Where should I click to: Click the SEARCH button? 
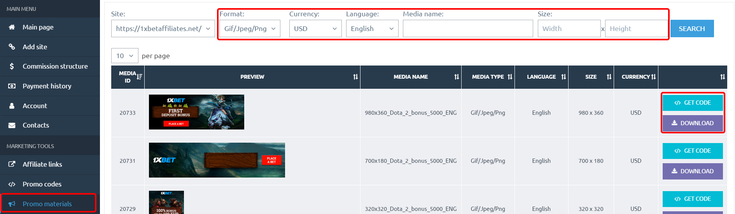point(692,29)
